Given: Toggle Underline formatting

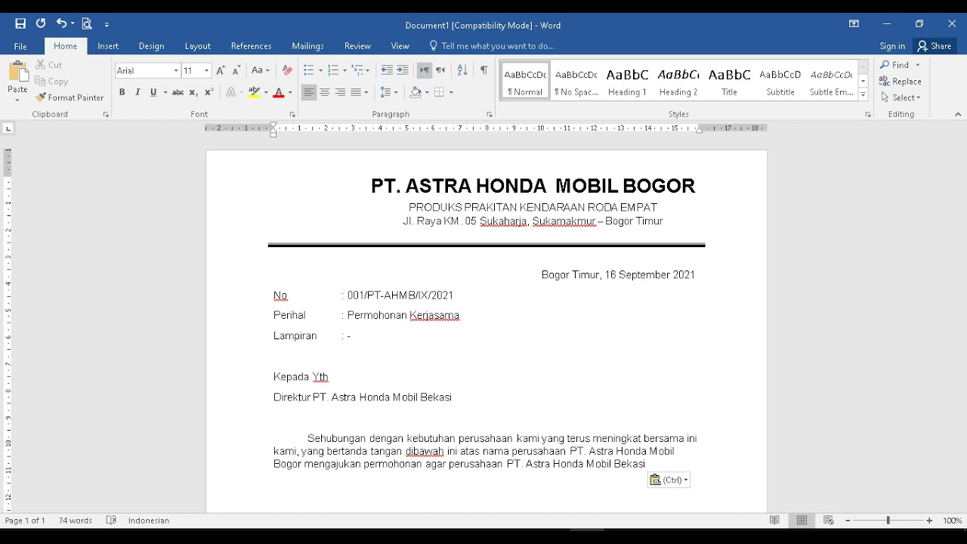Looking at the screenshot, I should (153, 92).
